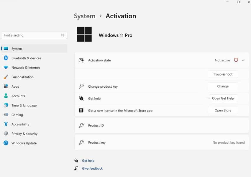Click the Bluetooth icon in sidebar
This screenshot has width=251, height=177.
point(6,58)
